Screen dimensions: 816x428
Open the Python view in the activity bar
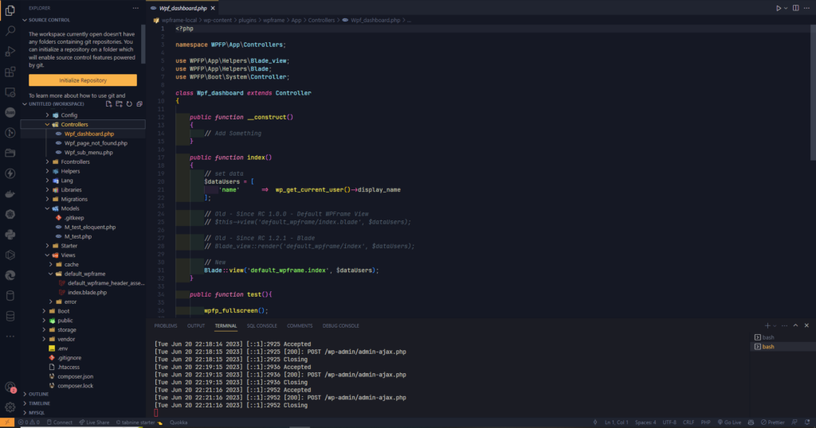[10, 235]
